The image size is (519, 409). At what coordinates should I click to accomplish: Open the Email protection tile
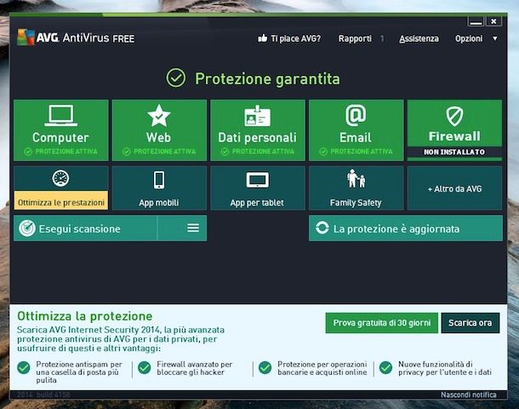356,130
